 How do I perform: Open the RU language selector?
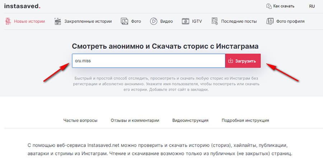point(312,6)
